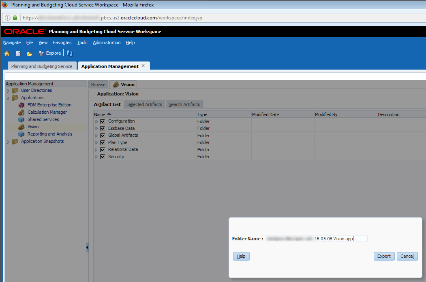The width and height of the screenshot is (426, 282).
Task: Select FDM Enterprise Edition tree item
Action: coord(49,105)
